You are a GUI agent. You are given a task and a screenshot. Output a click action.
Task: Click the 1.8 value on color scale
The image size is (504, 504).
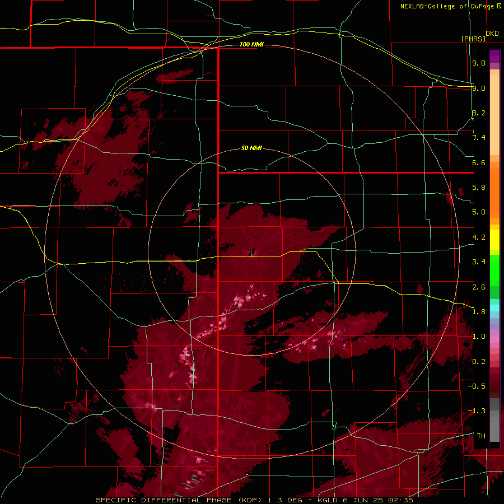tap(479, 312)
